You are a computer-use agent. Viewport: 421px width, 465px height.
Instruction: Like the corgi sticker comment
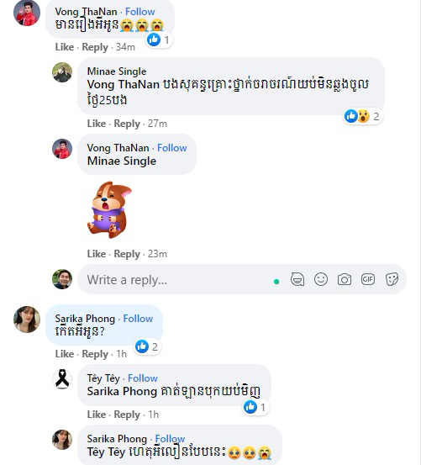coord(97,254)
